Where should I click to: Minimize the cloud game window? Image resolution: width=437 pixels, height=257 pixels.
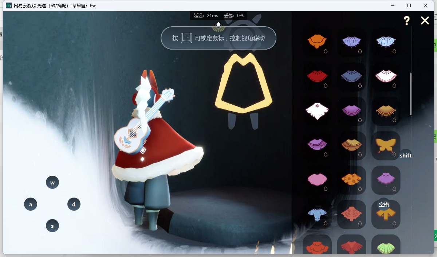(x=393, y=5)
